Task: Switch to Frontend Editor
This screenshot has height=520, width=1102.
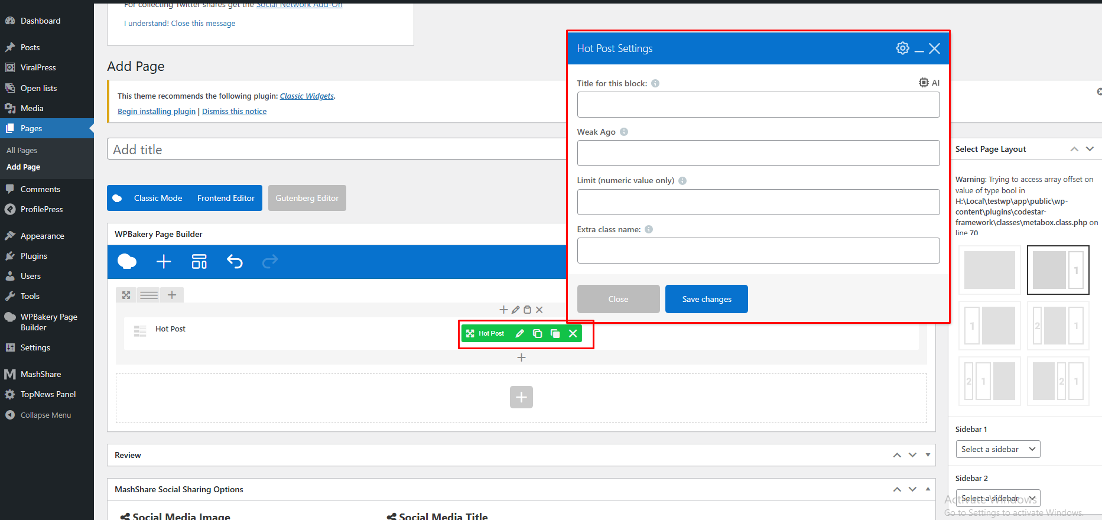Action: pos(226,198)
